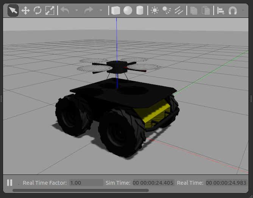253x198 pixels.
Task: Insert a sphere shape
Action: point(128,11)
